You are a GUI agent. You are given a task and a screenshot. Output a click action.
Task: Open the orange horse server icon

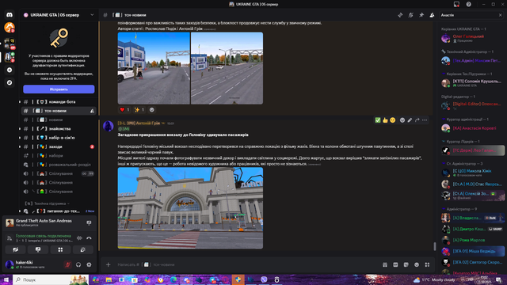coord(10,28)
